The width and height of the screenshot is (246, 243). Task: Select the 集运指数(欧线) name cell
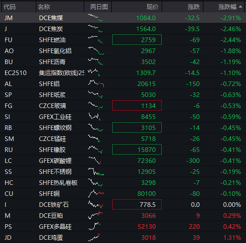point(61,73)
